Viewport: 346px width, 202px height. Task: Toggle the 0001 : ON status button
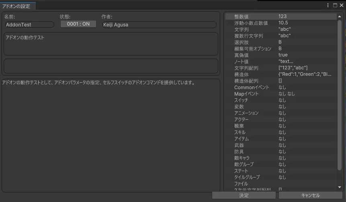[x=78, y=24]
